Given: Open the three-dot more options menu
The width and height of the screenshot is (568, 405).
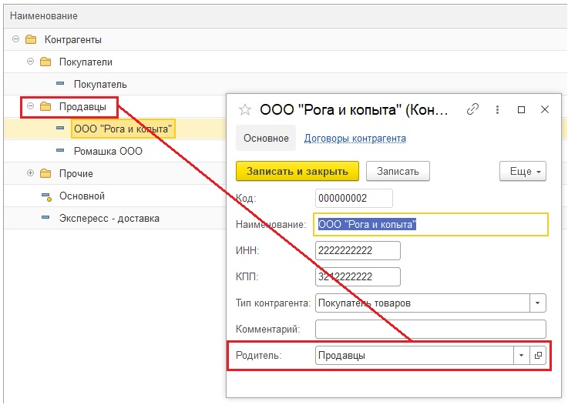Looking at the screenshot, I should (497, 109).
